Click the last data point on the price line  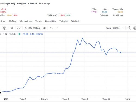pyautogui.click(x=120, y=52)
